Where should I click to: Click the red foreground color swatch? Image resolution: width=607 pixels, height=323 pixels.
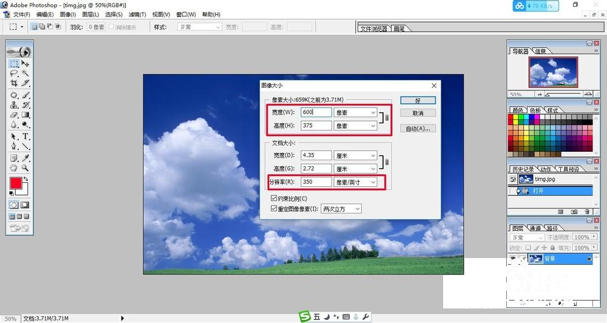16,183
